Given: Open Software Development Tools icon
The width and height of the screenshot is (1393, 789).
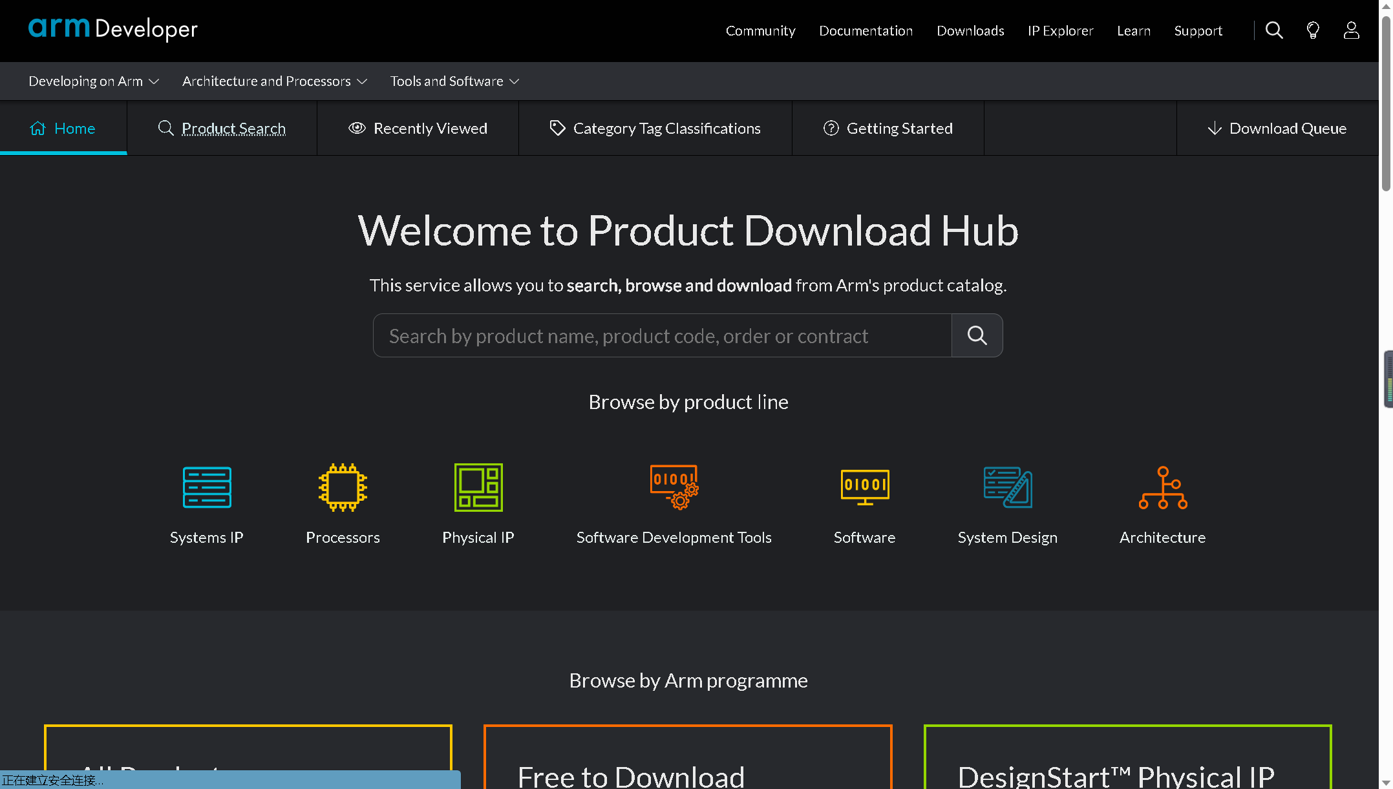Looking at the screenshot, I should [x=674, y=488].
